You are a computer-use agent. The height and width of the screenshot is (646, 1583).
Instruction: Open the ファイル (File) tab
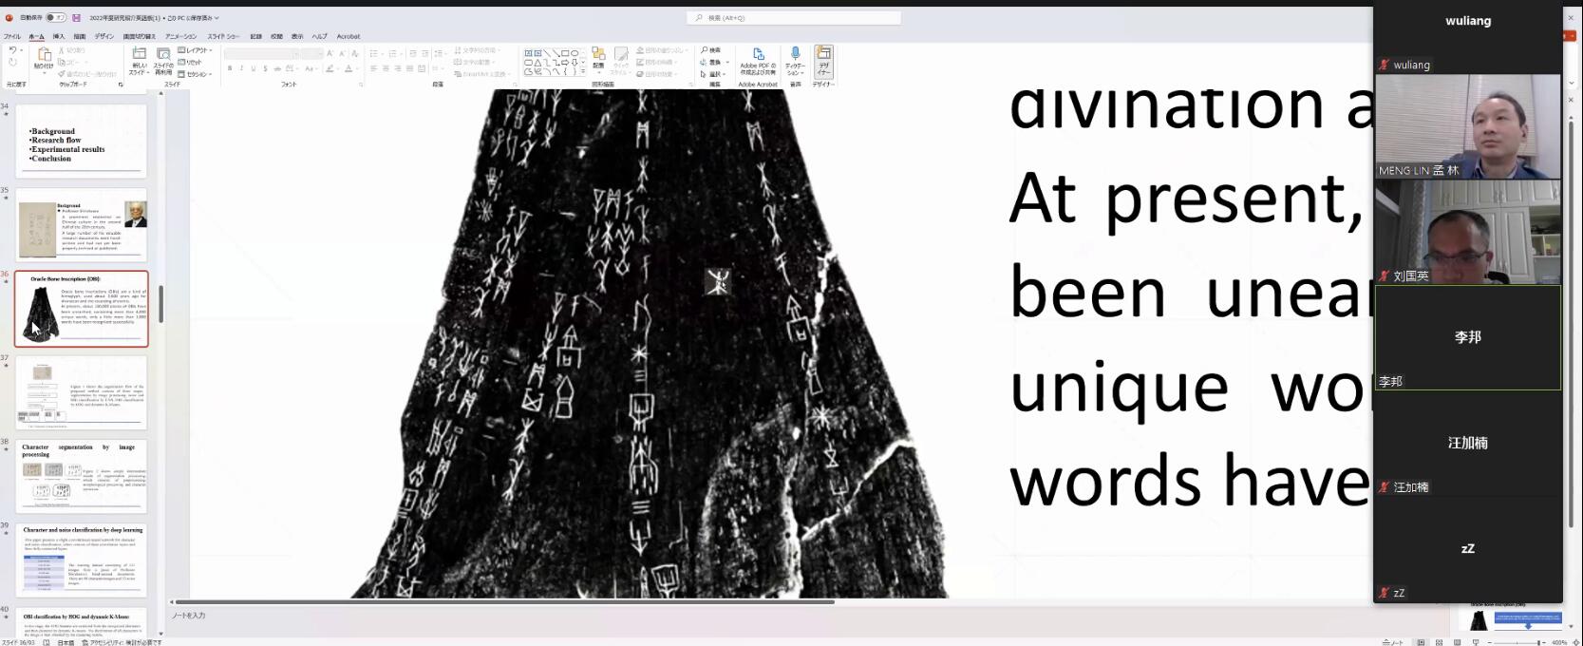point(12,36)
